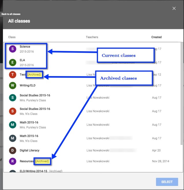Click the red T Test class icon
184x190 pixels.
click(x=12, y=75)
